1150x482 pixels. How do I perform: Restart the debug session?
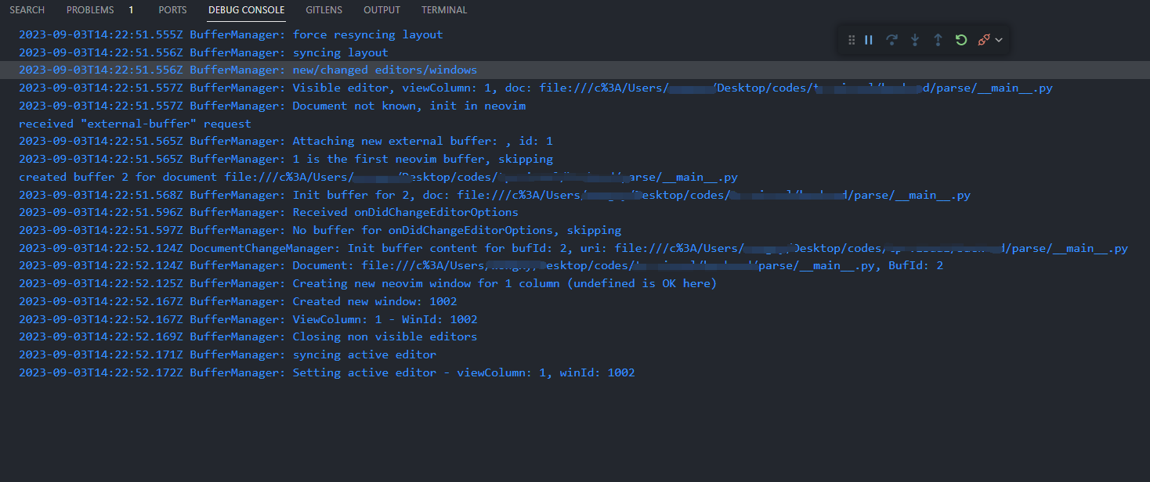tap(961, 40)
